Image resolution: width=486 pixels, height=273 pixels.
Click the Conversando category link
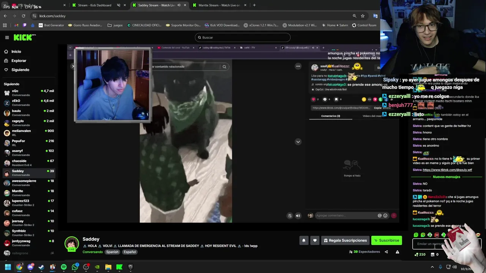coord(93,252)
